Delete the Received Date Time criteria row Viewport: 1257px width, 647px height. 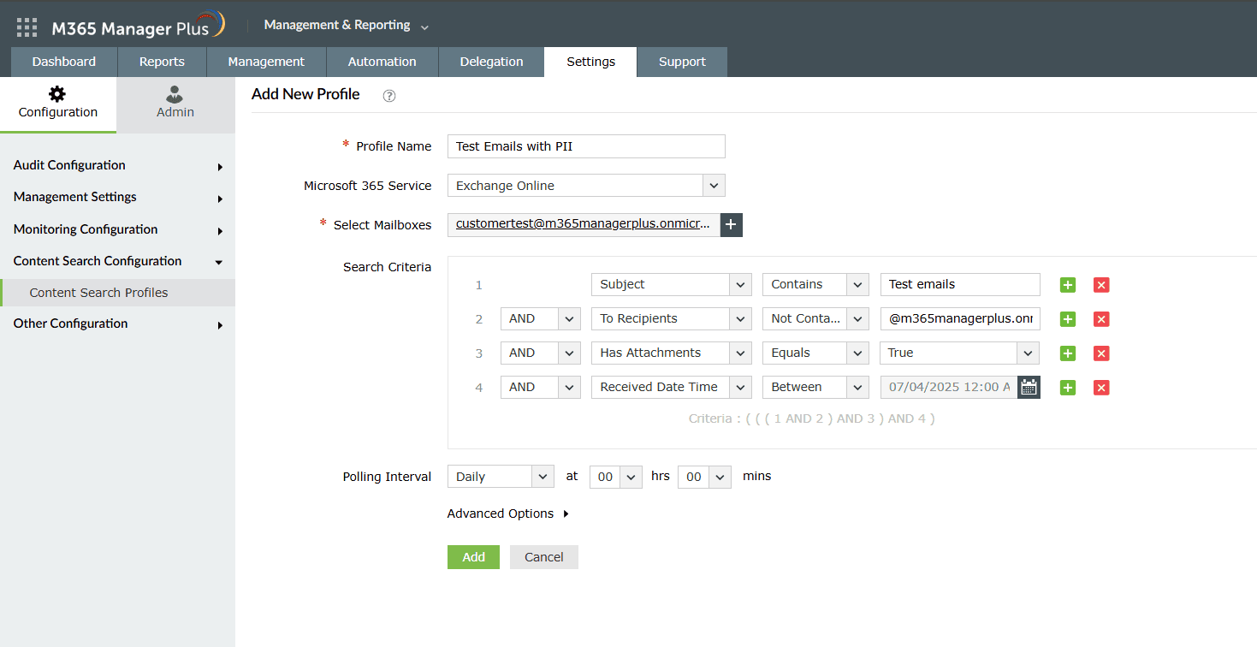(x=1101, y=388)
